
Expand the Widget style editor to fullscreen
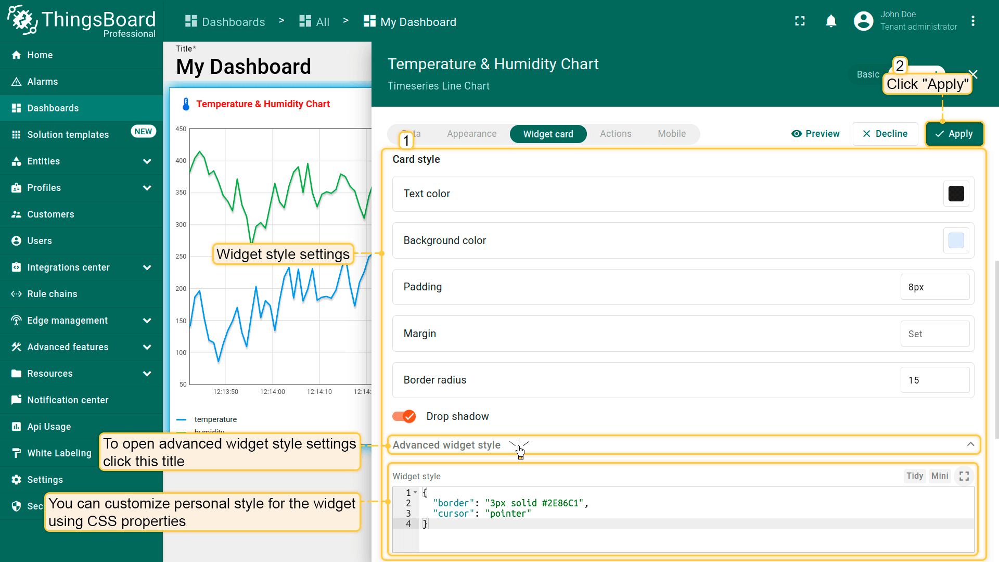pyautogui.click(x=964, y=476)
